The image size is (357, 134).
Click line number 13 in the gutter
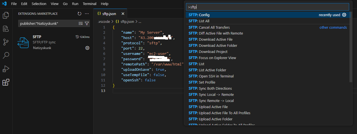[x=103, y=91]
